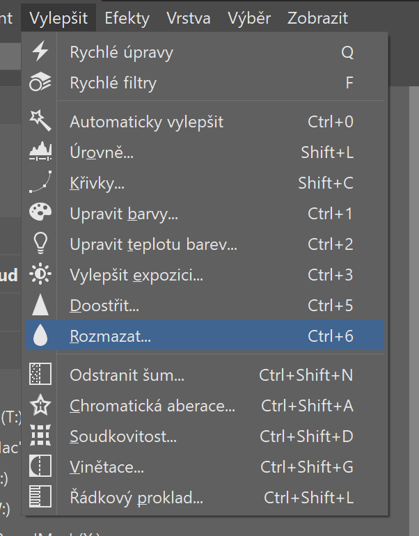Click the magic wand Automaticky vylepšit icon
Screen dimensions: 419x536
tap(41, 122)
